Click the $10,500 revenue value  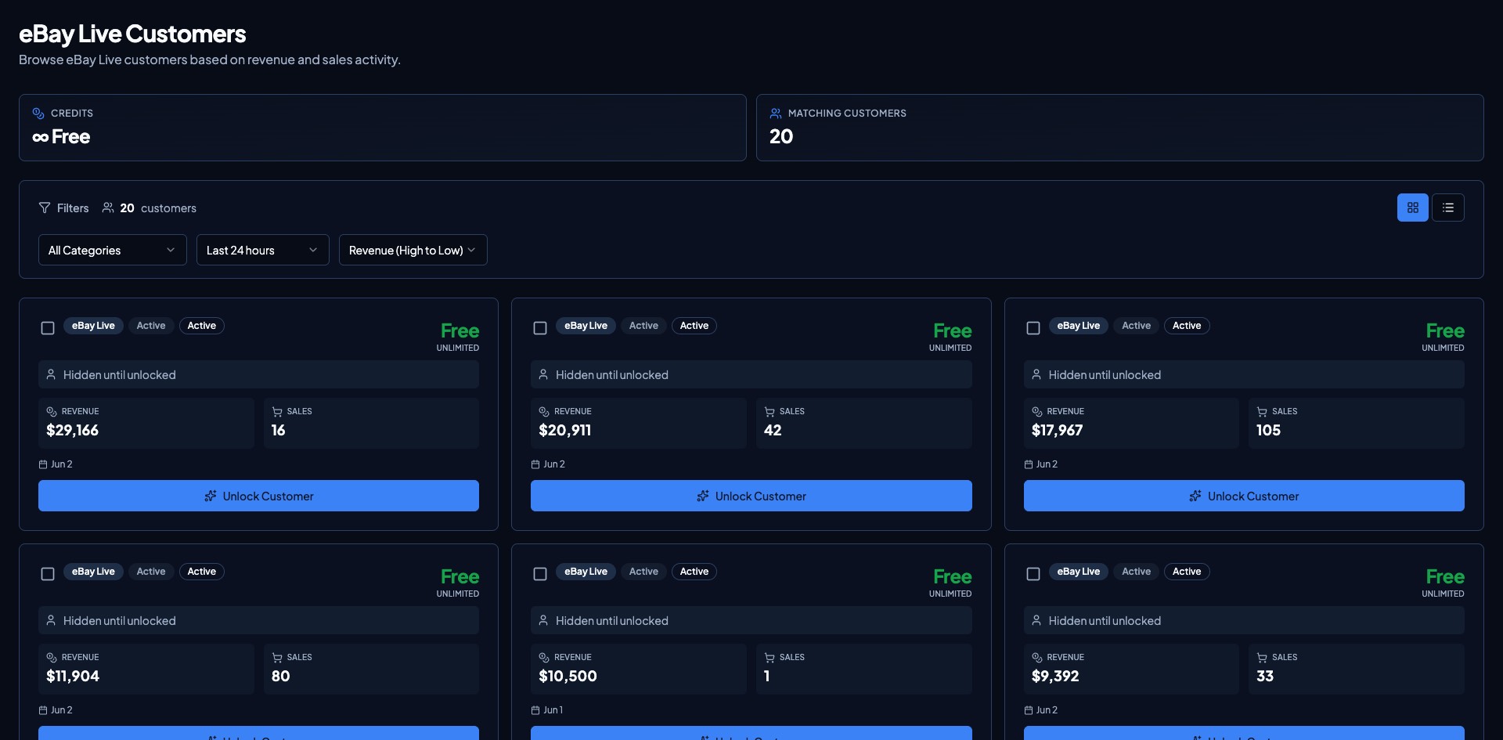(568, 676)
